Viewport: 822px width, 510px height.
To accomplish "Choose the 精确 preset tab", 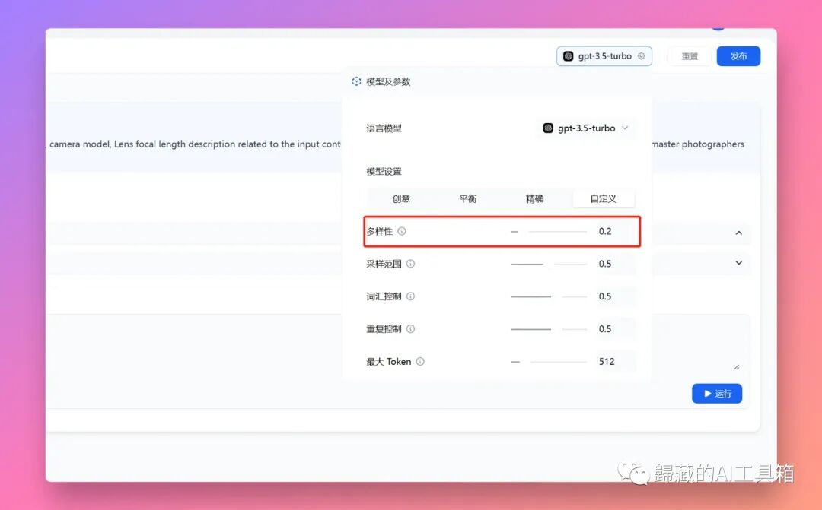I will [x=534, y=198].
